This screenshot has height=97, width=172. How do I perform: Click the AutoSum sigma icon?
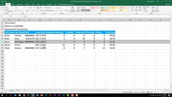(144, 7)
